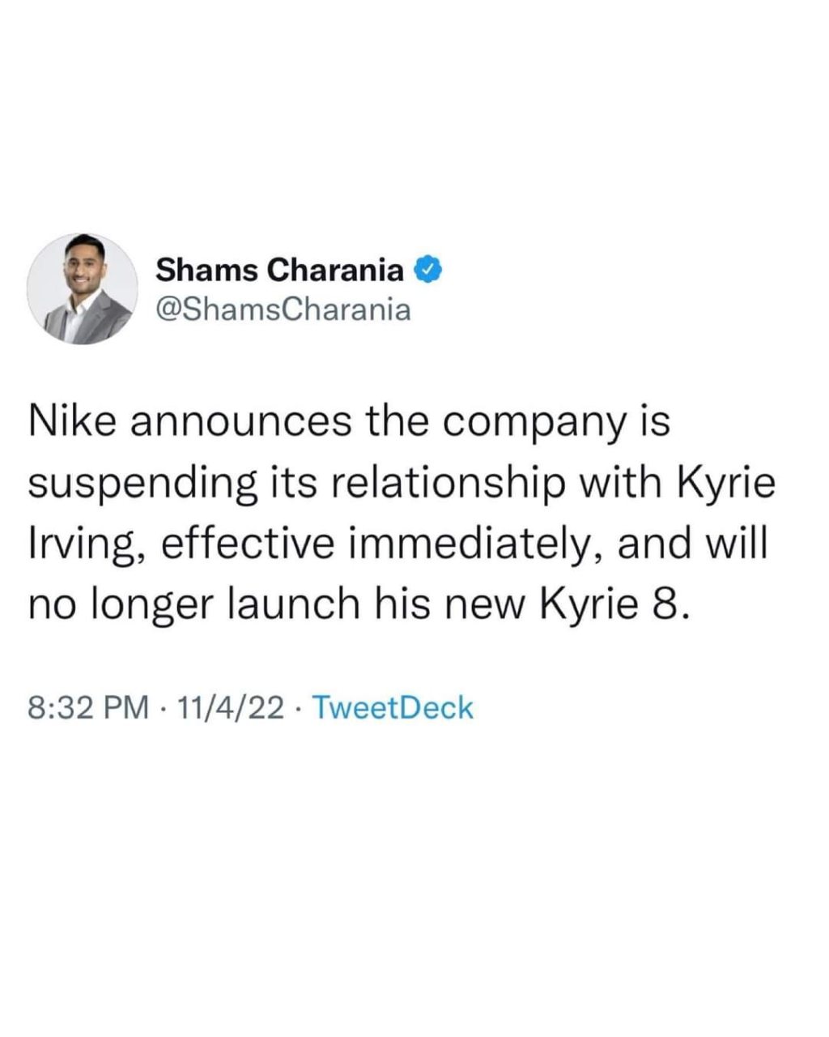Click the 11/4/22 date

pyautogui.click(x=232, y=707)
